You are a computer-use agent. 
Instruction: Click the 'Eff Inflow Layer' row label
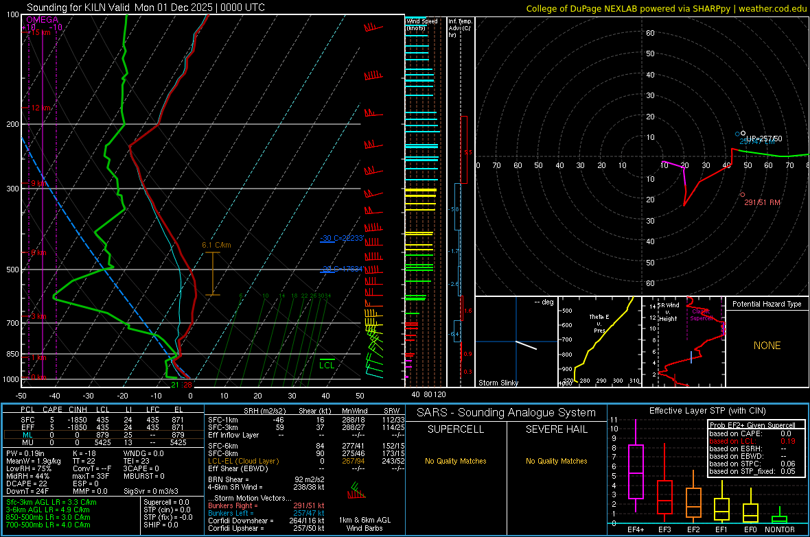233,435
